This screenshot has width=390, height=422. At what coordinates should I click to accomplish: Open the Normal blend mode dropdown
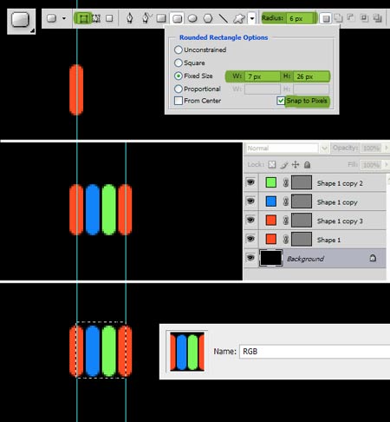[x=287, y=148]
